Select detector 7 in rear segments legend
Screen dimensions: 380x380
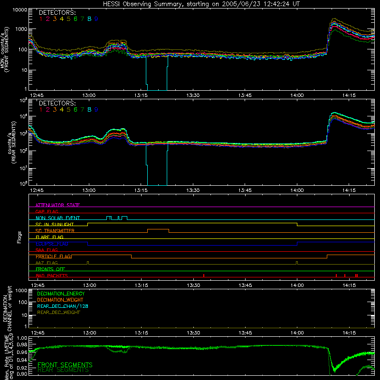point(82,110)
